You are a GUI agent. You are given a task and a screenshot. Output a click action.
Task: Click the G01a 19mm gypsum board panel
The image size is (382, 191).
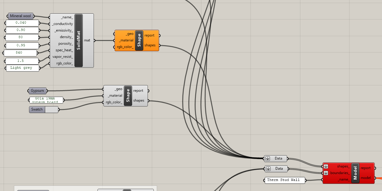coord(46,100)
